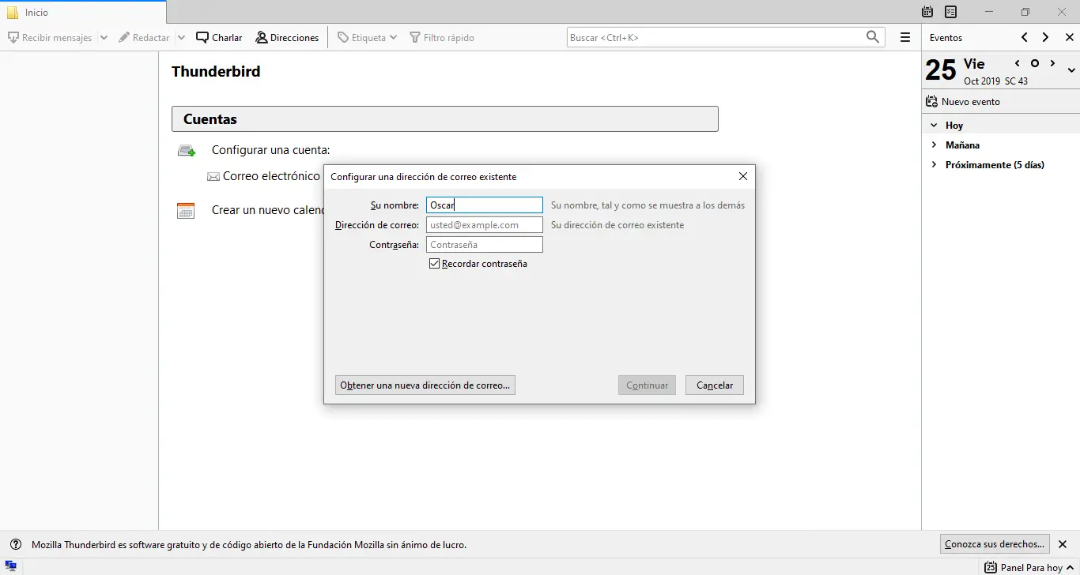Open the Etiqueta tag dropdown

point(367,38)
